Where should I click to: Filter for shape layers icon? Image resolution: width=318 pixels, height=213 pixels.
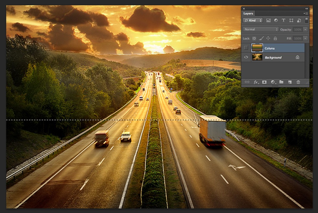point(291,20)
